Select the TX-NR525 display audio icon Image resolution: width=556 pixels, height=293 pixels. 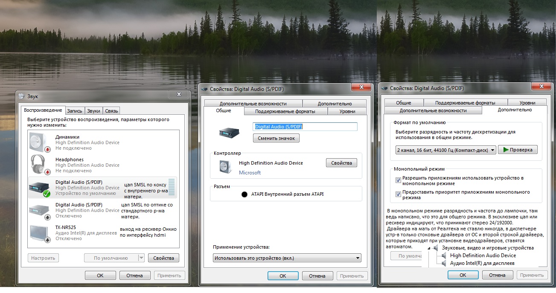[x=40, y=233]
